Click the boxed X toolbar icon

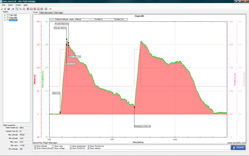(x=46, y=9)
